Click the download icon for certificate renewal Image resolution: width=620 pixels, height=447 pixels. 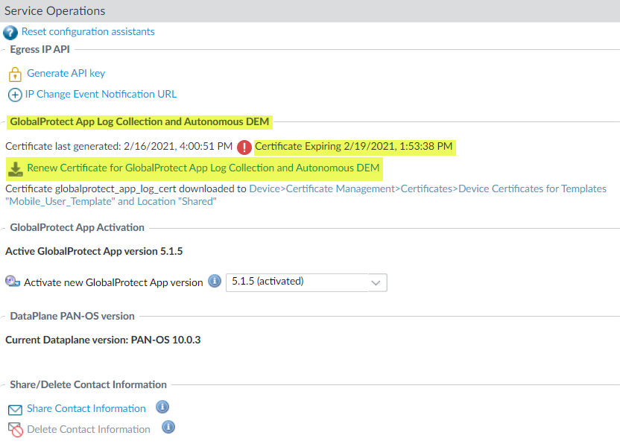(x=15, y=169)
